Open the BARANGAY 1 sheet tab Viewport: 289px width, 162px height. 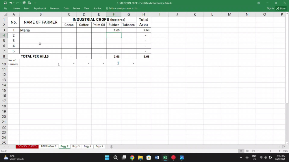tap(49, 146)
